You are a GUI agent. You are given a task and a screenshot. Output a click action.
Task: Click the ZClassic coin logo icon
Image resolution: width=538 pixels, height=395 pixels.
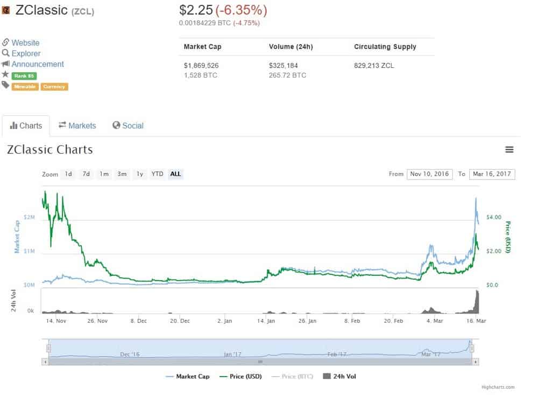click(x=6, y=11)
